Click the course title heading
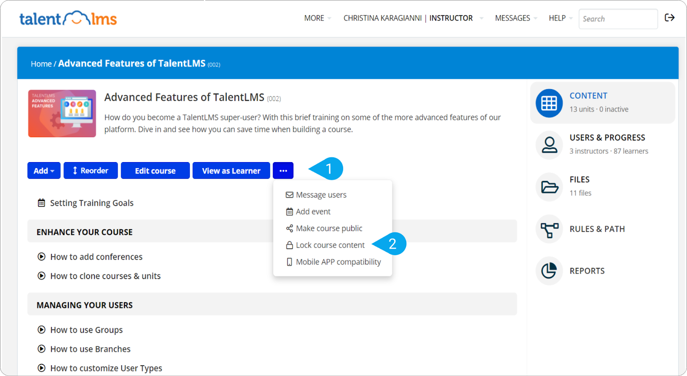This screenshot has width=687, height=376. [184, 97]
